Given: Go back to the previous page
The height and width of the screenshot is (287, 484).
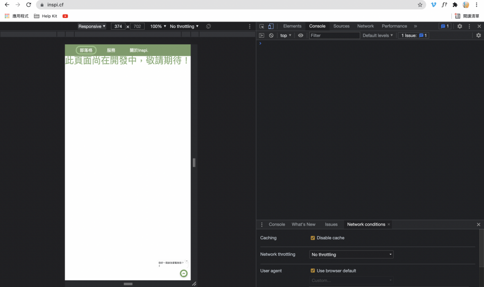Looking at the screenshot, I should pos(7,5).
